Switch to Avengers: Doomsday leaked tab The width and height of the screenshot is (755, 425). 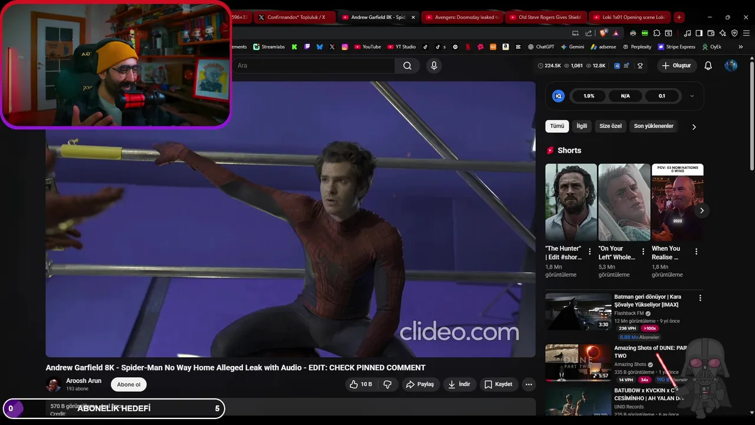462,17
